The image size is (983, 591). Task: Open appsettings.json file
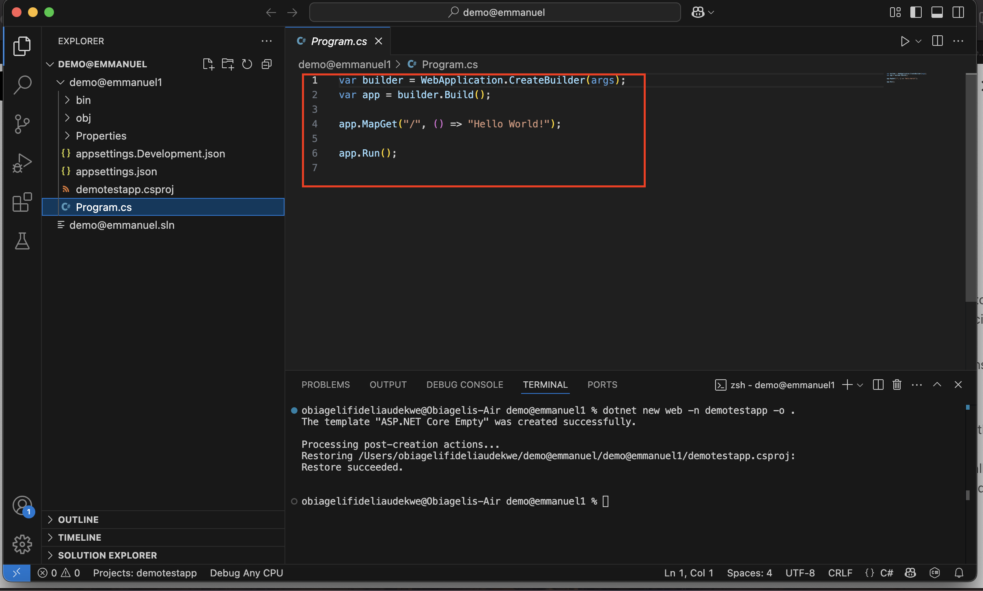163,172
